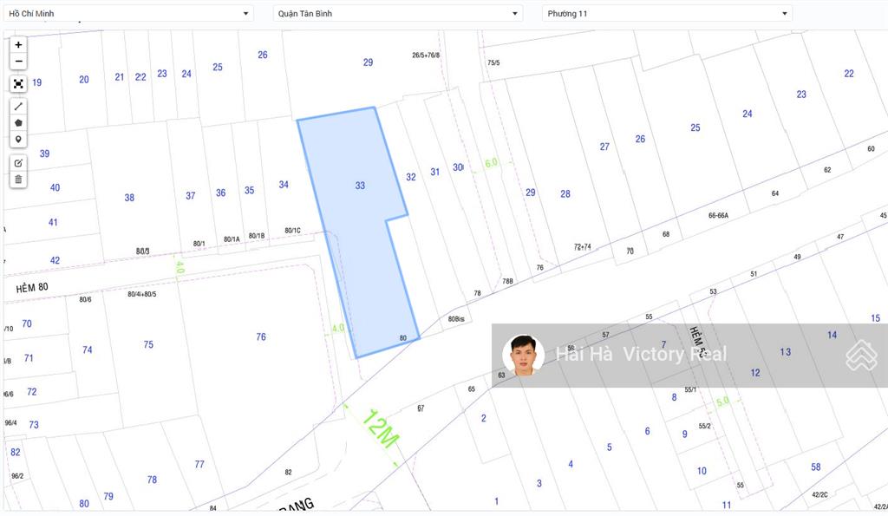Select the draw polygon tool
The image size is (888, 516).
[x=18, y=122]
